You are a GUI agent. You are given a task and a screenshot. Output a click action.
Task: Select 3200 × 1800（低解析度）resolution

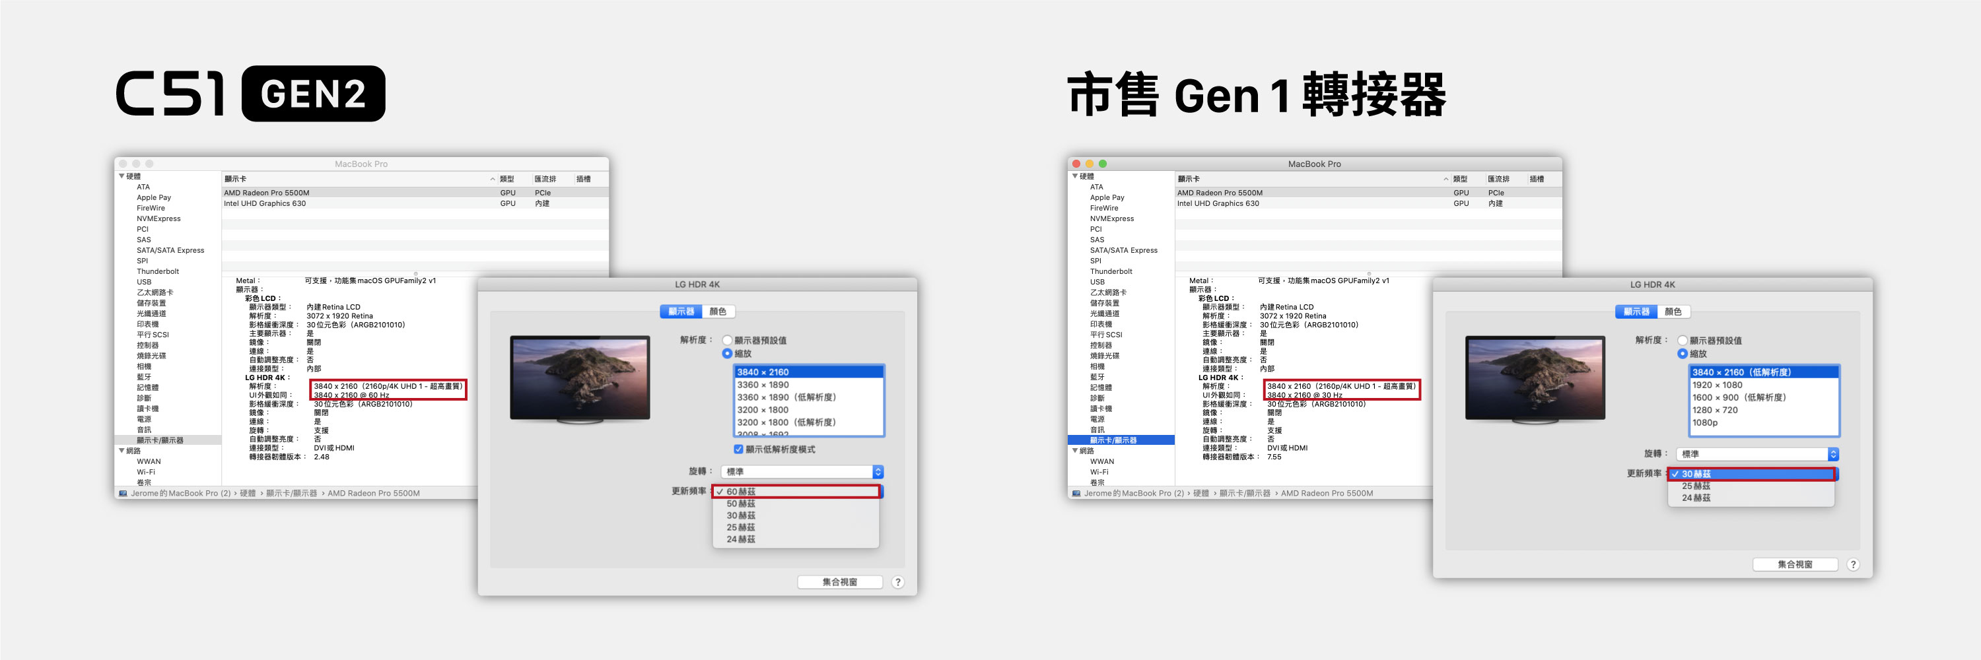(x=809, y=422)
